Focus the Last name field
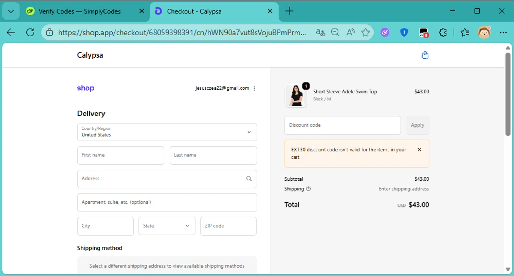The image size is (514, 276). coord(213,155)
